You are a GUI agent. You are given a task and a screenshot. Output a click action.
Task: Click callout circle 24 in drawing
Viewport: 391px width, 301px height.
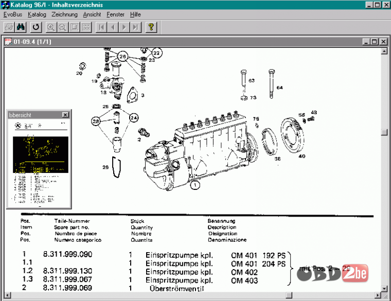134,118
